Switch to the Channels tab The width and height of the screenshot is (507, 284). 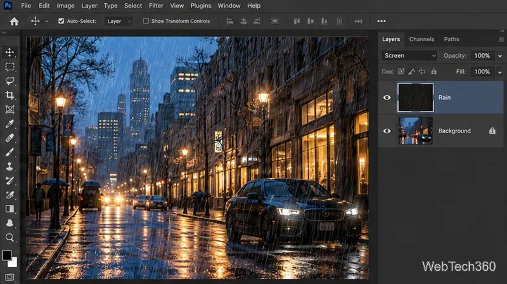[x=421, y=39]
